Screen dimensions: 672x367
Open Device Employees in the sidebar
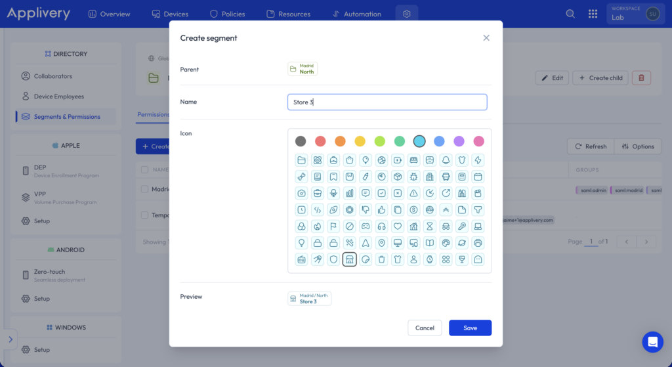click(66, 96)
